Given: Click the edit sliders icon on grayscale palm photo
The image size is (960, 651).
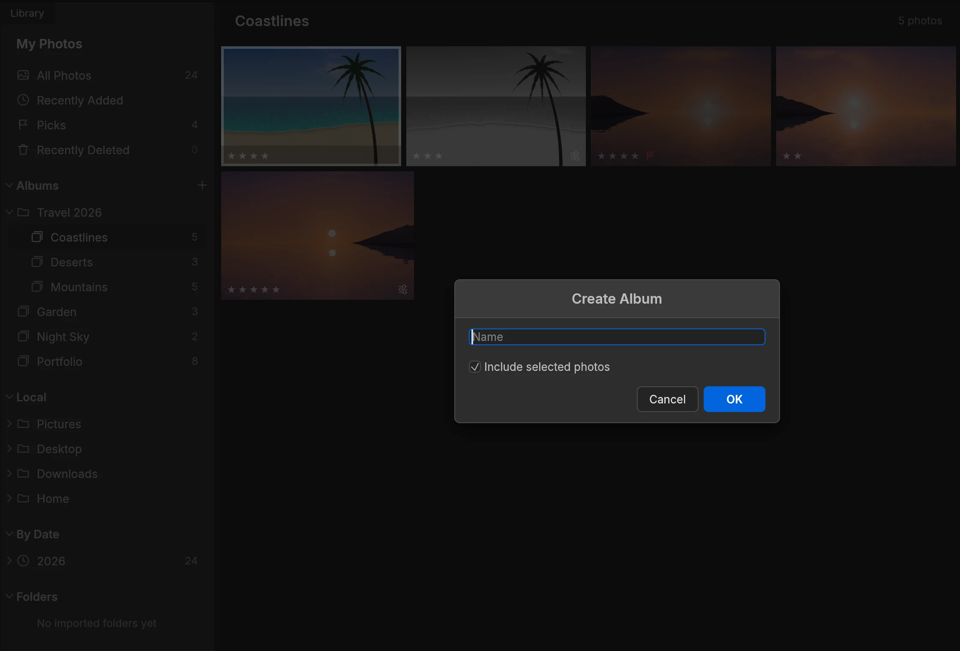Looking at the screenshot, I should (575, 156).
